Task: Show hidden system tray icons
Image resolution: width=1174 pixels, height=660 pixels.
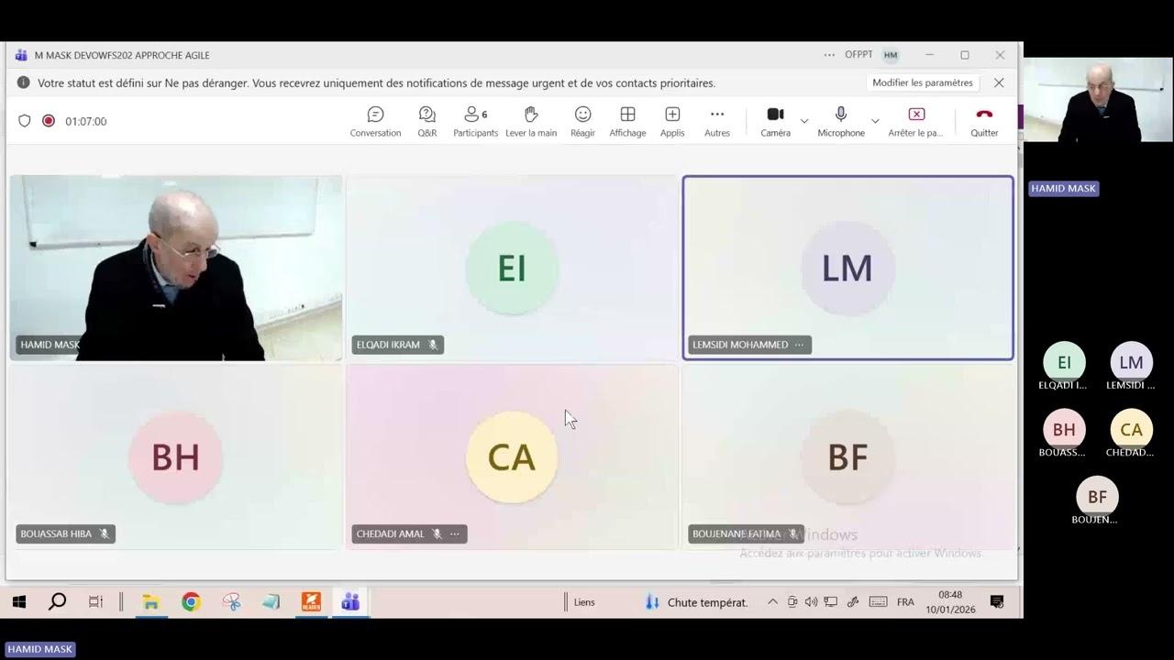Action: (772, 602)
